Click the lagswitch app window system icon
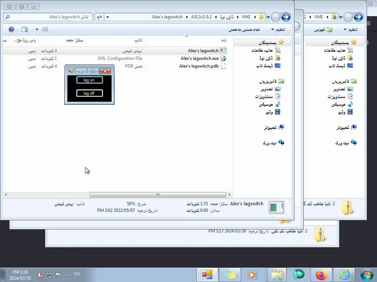 coord(71,71)
